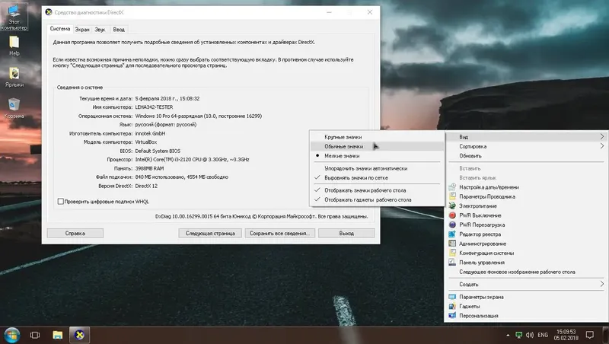Image resolution: width=609 pixels, height=344 pixels.
Task: Toggle Выровнять значки по сетке
Action: click(x=377, y=177)
